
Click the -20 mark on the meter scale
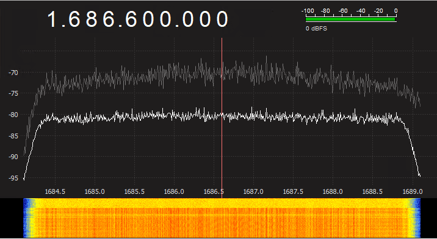point(378,11)
